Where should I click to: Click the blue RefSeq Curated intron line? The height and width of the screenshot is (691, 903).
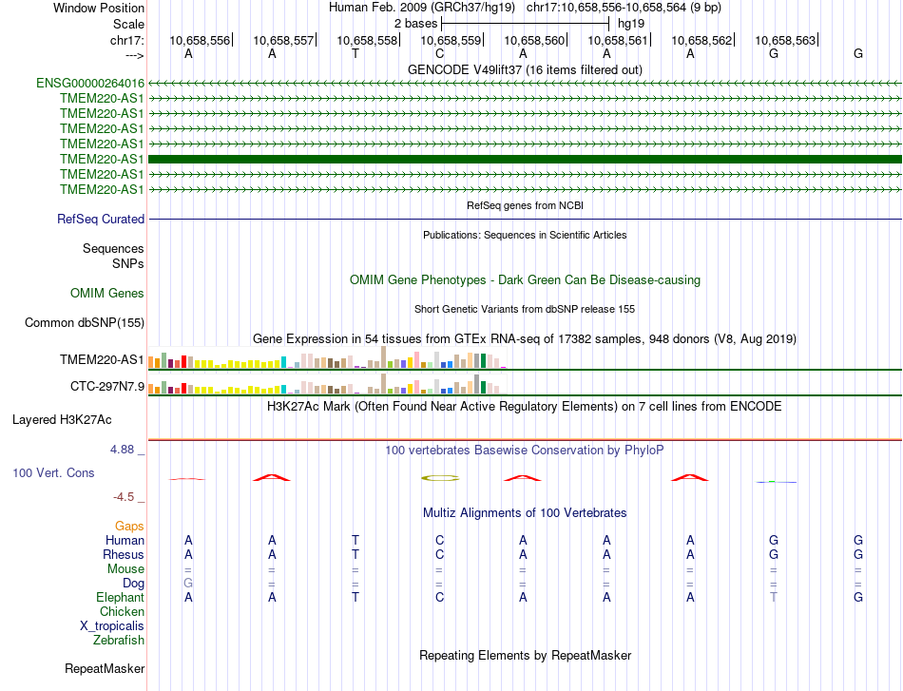click(525, 219)
